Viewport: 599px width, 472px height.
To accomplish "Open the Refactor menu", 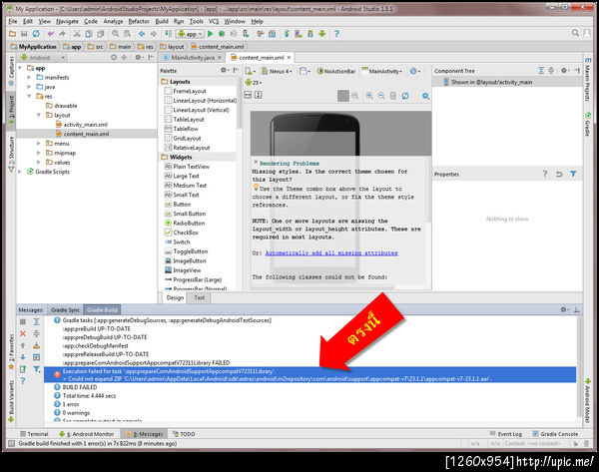I will tap(139, 21).
